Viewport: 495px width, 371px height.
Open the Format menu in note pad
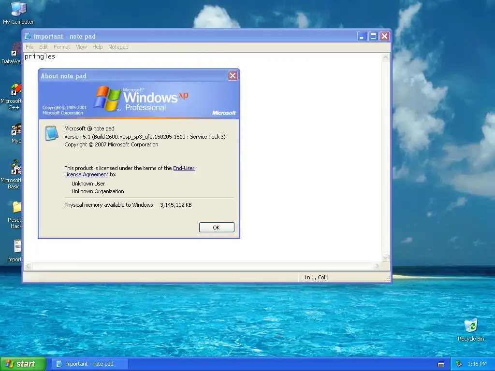[x=62, y=47]
